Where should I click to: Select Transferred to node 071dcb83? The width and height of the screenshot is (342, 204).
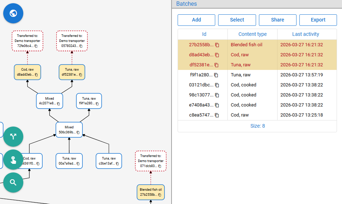click(x=151, y=161)
